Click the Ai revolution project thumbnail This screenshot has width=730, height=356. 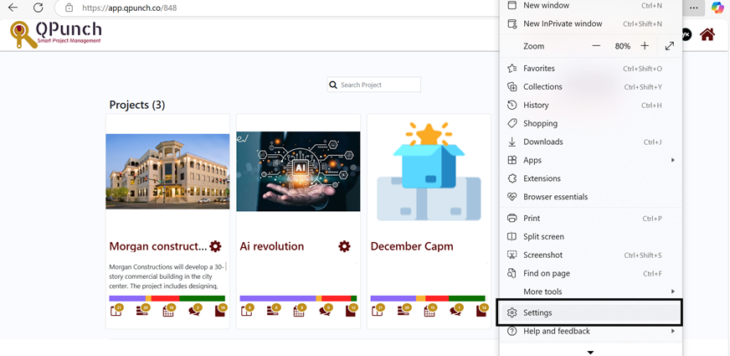(x=298, y=171)
